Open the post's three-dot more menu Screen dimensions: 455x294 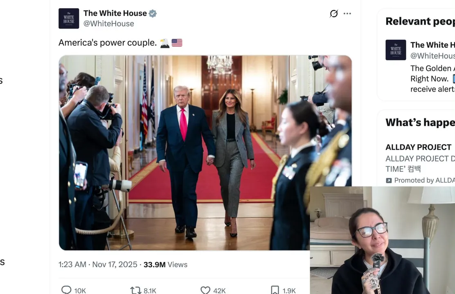[347, 13]
